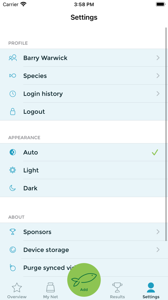The height and width of the screenshot is (300, 168).
Task: Click the people icon beside Barry Warwick
Action: coord(13,58)
